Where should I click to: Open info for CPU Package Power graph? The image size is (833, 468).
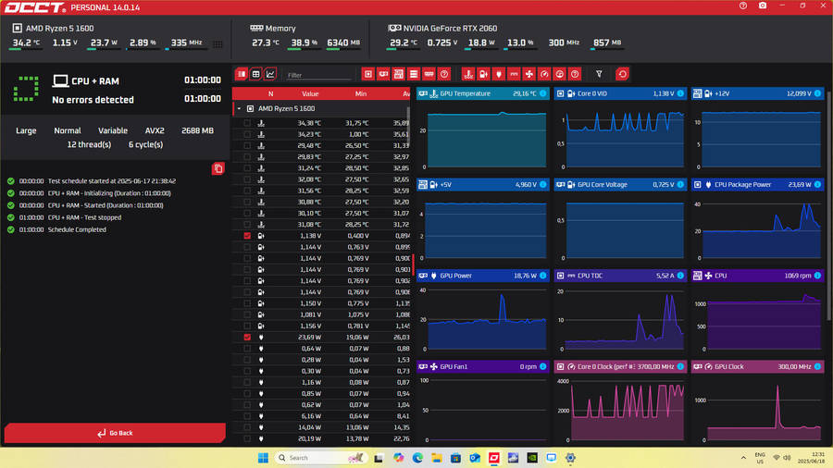[x=818, y=184]
